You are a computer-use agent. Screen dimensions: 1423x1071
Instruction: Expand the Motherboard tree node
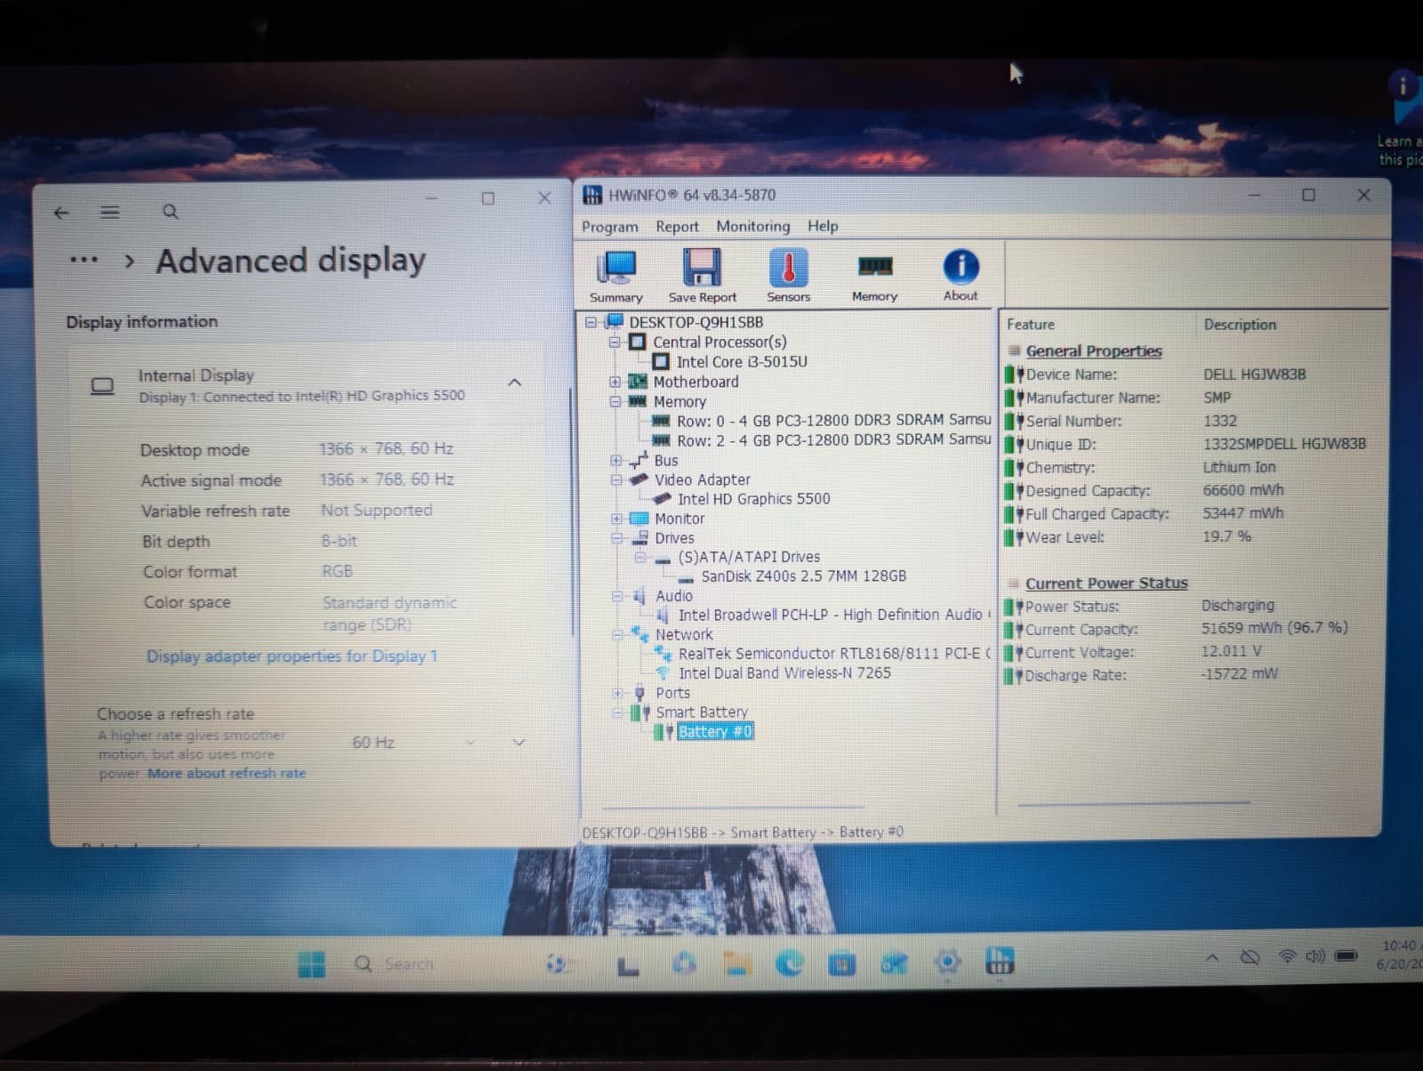point(615,382)
